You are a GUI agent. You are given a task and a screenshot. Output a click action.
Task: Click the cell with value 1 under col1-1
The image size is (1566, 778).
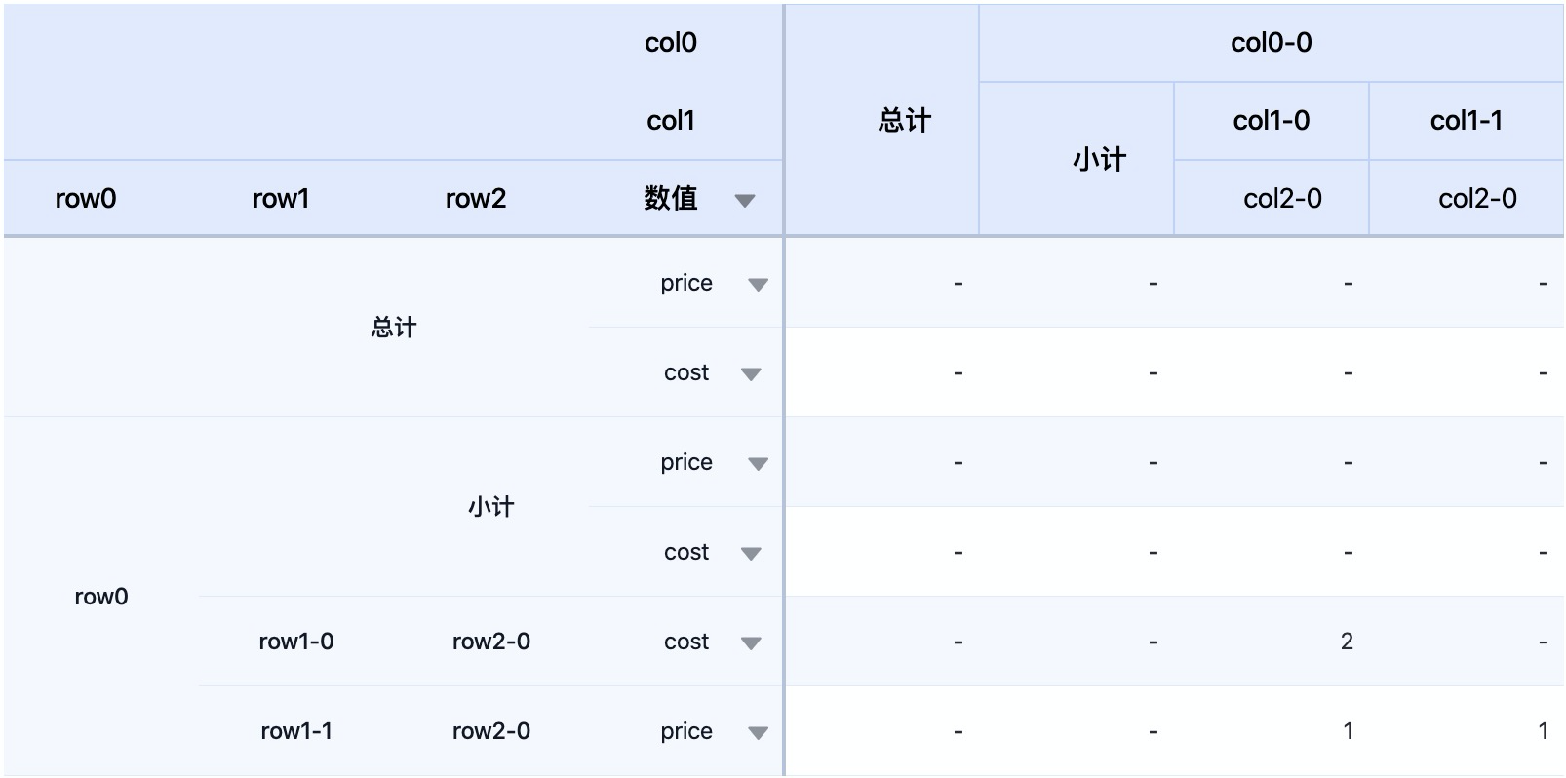click(x=1544, y=731)
